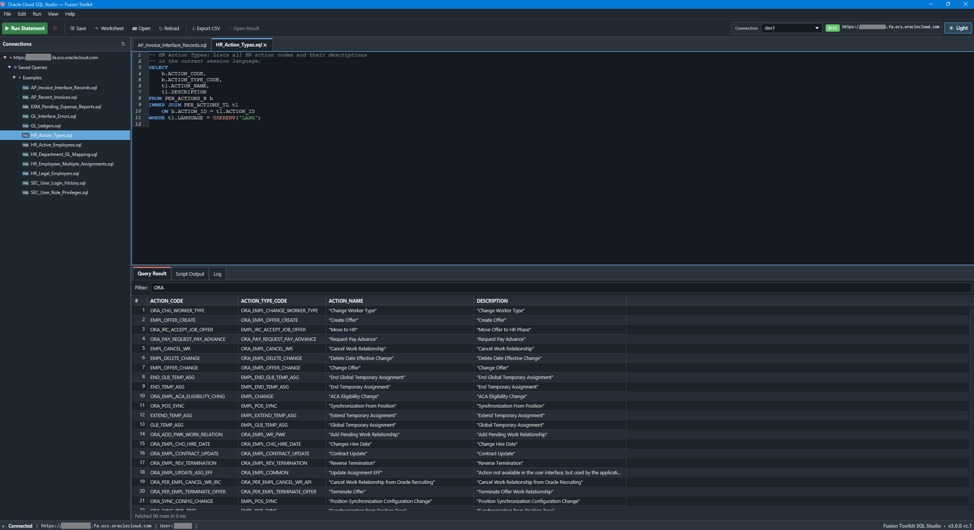The width and height of the screenshot is (974, 530).
Task: Reload the current file
Action: [169, 28]
